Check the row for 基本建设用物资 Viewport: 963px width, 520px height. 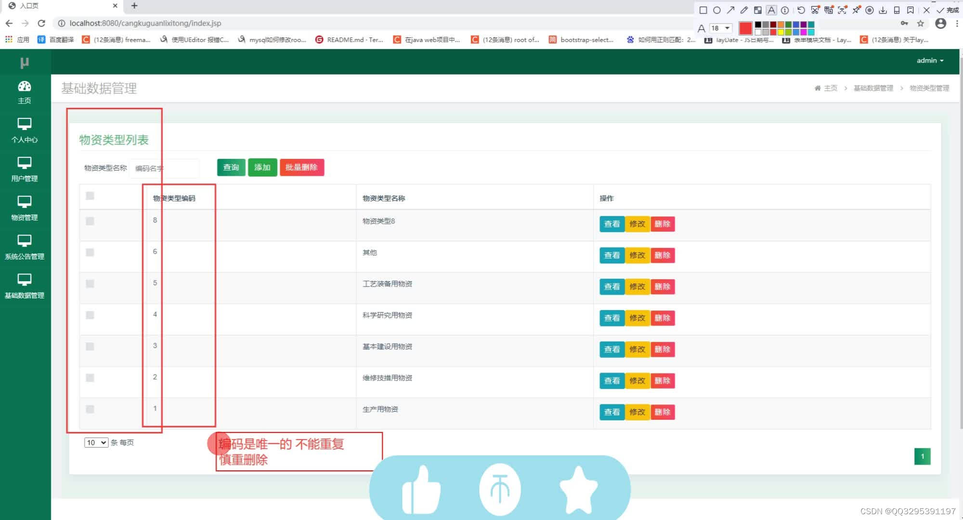[90, 346]
